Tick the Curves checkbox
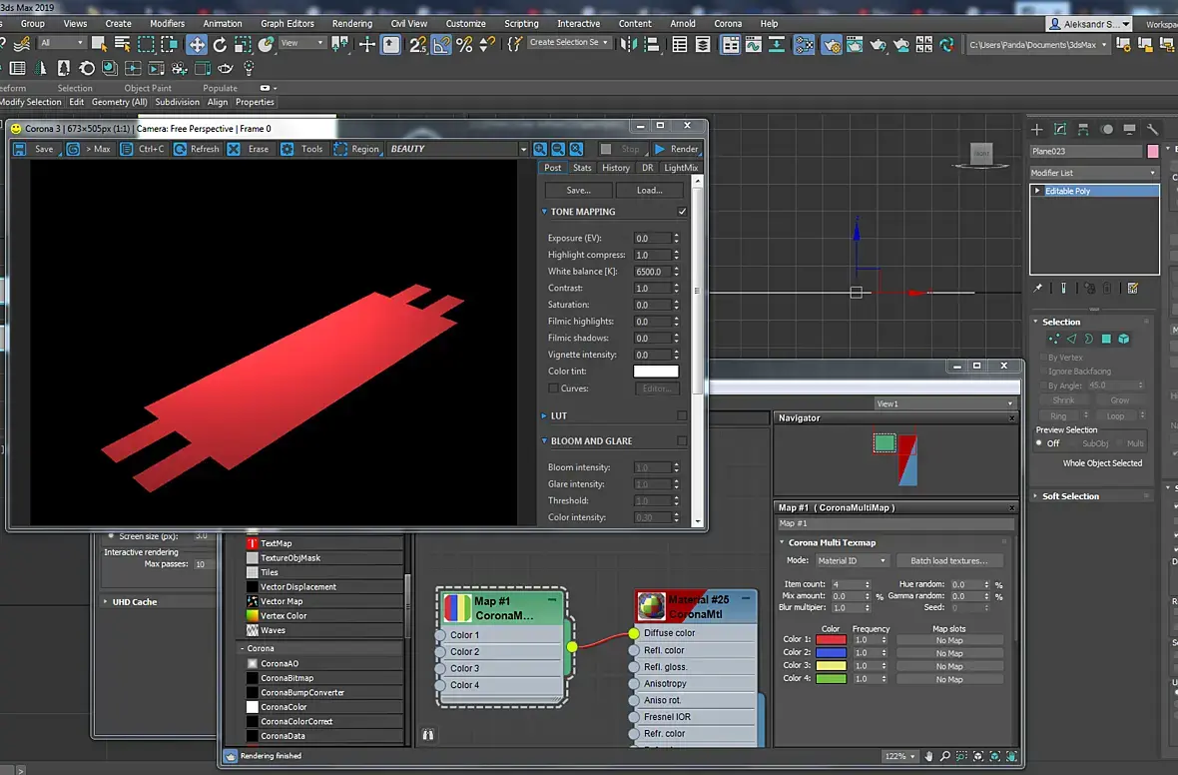Image resolution: width=1178 pixels, height=775 pixels. (553, 388)
